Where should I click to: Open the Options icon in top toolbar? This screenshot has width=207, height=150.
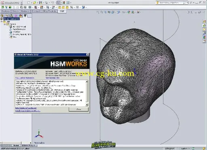[x=68, y=2]
